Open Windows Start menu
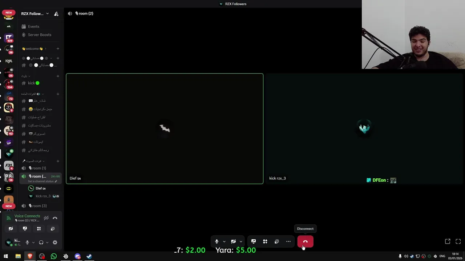465x261 pixels. (x=6, y=256)
